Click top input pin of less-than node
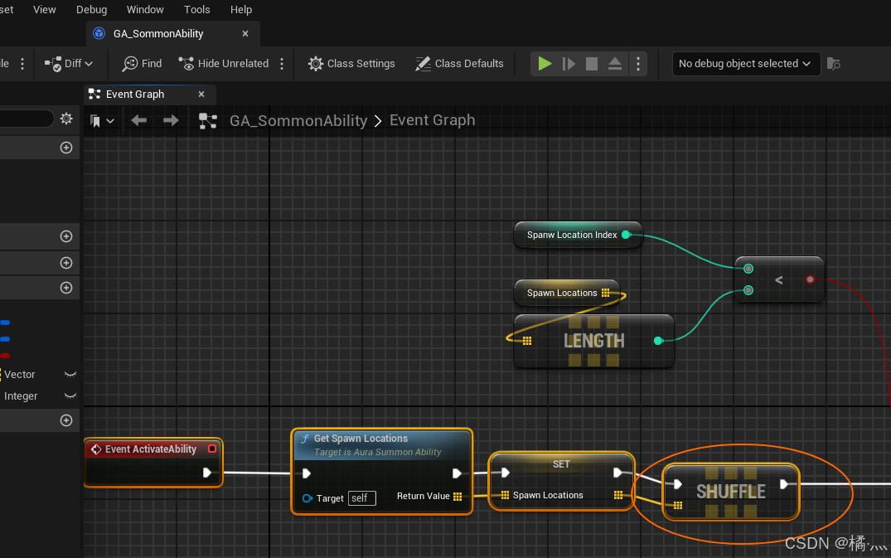Viewport: 891px width, 558px height. [748, 269]
